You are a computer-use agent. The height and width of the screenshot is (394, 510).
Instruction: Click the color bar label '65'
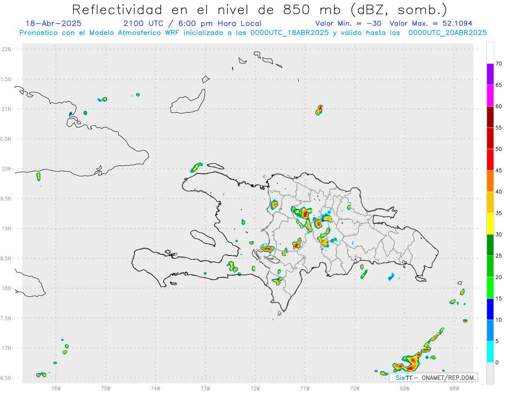[x=499, y=85]
